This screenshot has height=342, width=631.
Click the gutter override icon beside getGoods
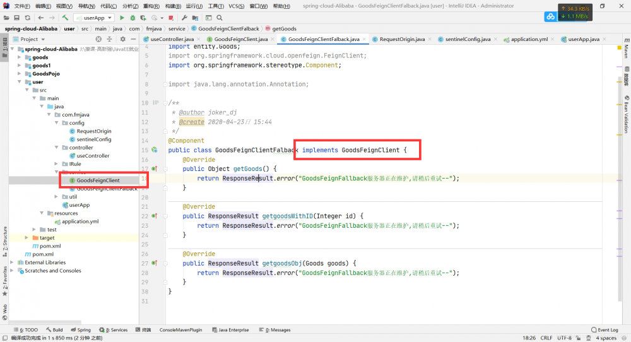[x=155, y=168]
